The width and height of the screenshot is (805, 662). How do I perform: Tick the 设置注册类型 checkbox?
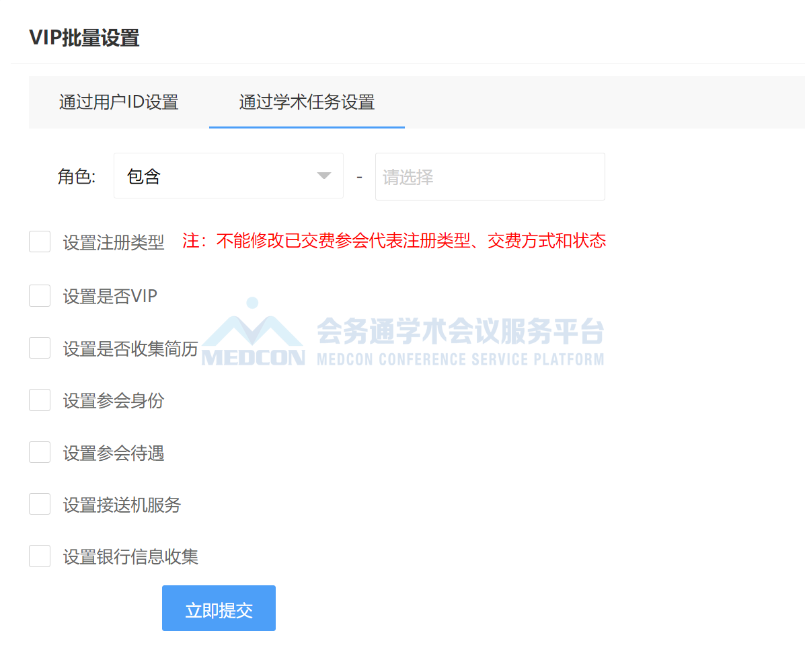click(40, 242)
